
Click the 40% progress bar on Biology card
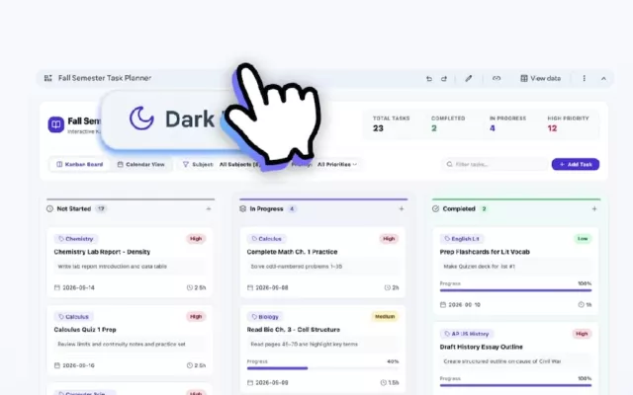322,368
